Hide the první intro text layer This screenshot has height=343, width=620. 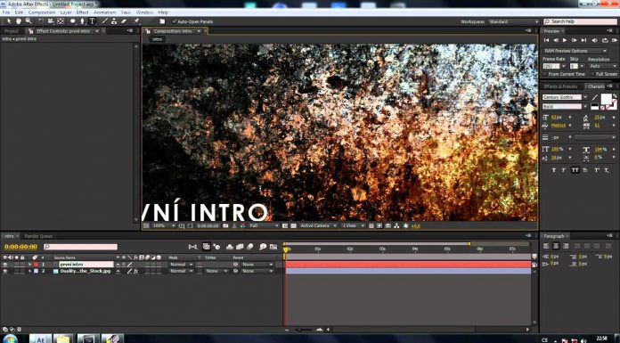pos(5,265)
